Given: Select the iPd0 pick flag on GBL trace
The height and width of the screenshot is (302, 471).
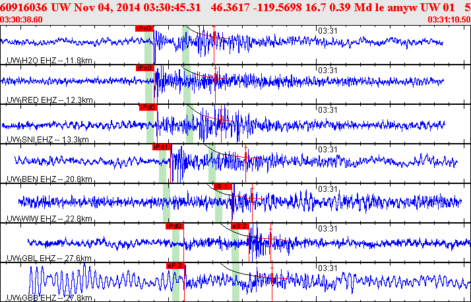Looking at the screenshot, I should pos(174,226).
